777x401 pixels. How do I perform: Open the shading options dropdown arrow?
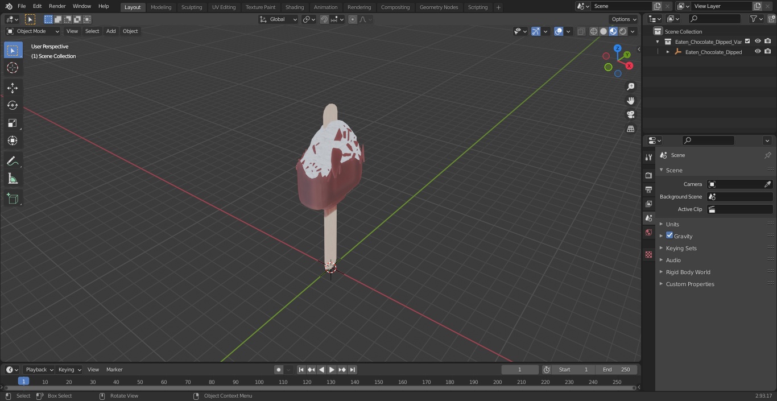pyautogui.click(x=633, y=31)
